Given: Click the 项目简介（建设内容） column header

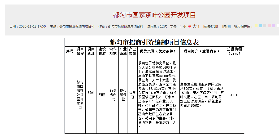Looking at the screenshot, I should (202, 51).
